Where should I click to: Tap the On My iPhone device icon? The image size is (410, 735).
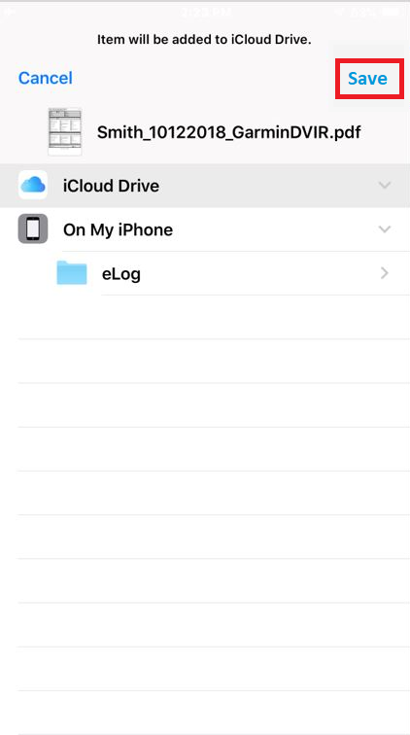(33, 228)
